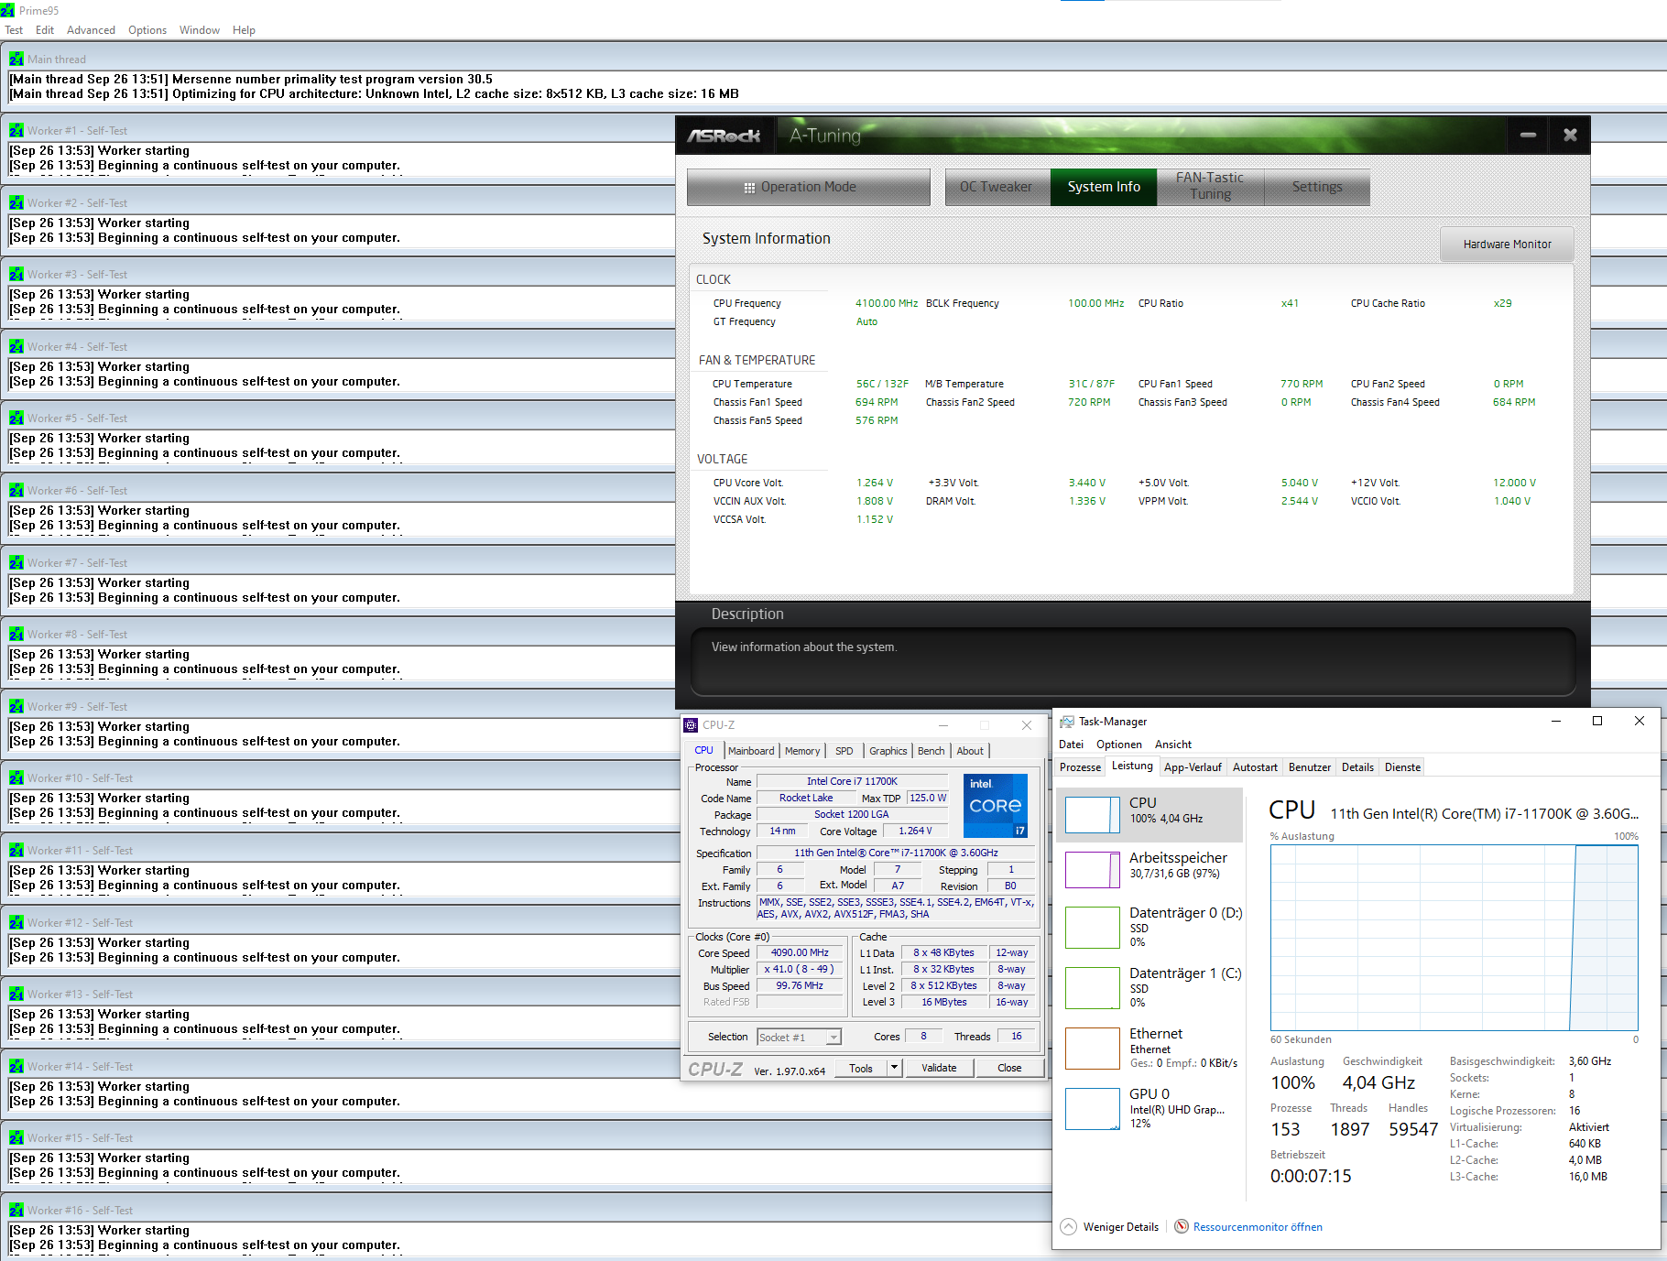1667x1261 pixels.
Task: Open the Bench tab in CPU-Z
Action: [x=932, y=751]
